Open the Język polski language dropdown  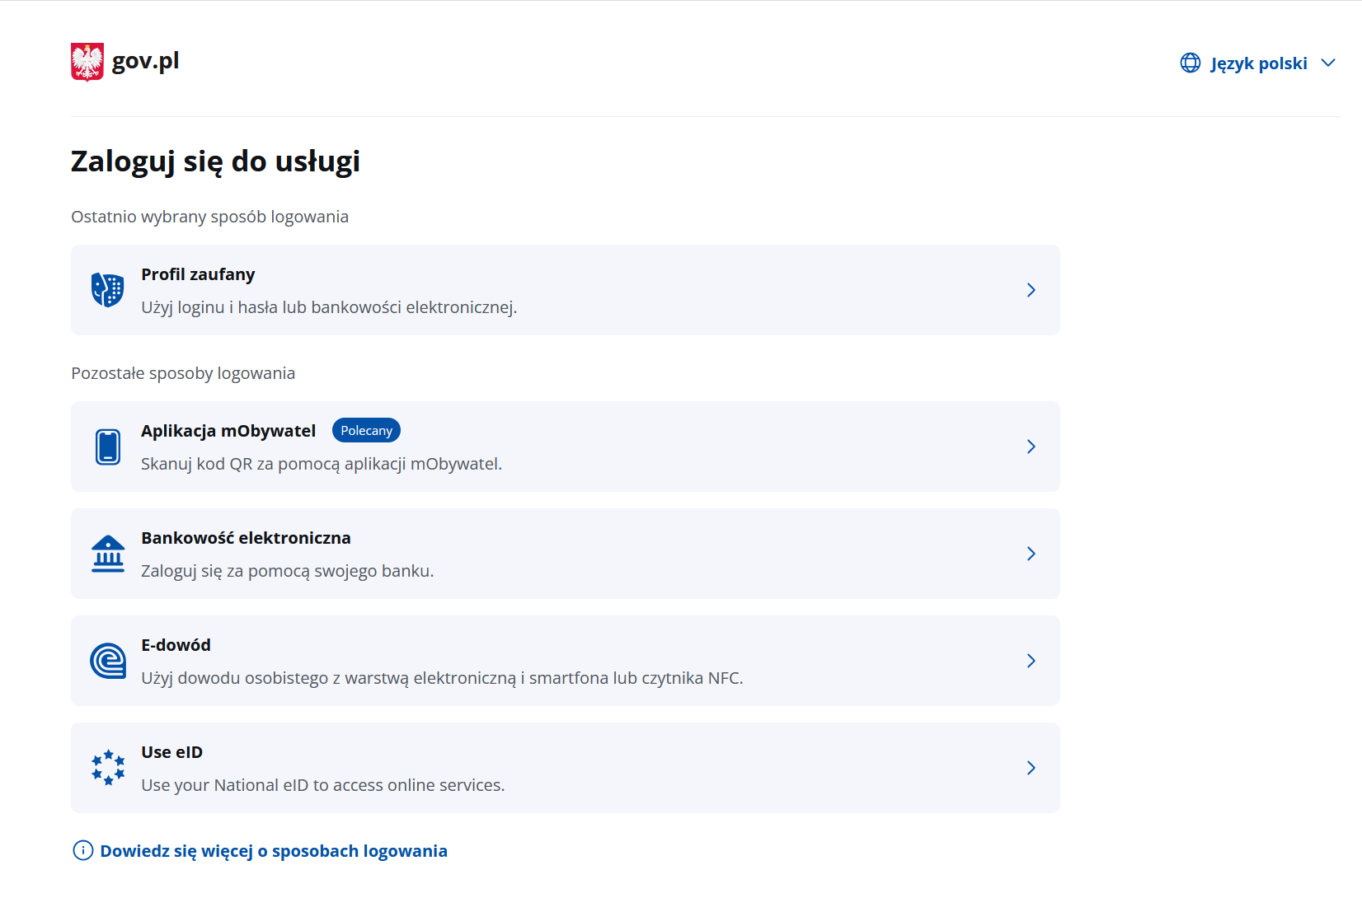[x=1258, y=63]
